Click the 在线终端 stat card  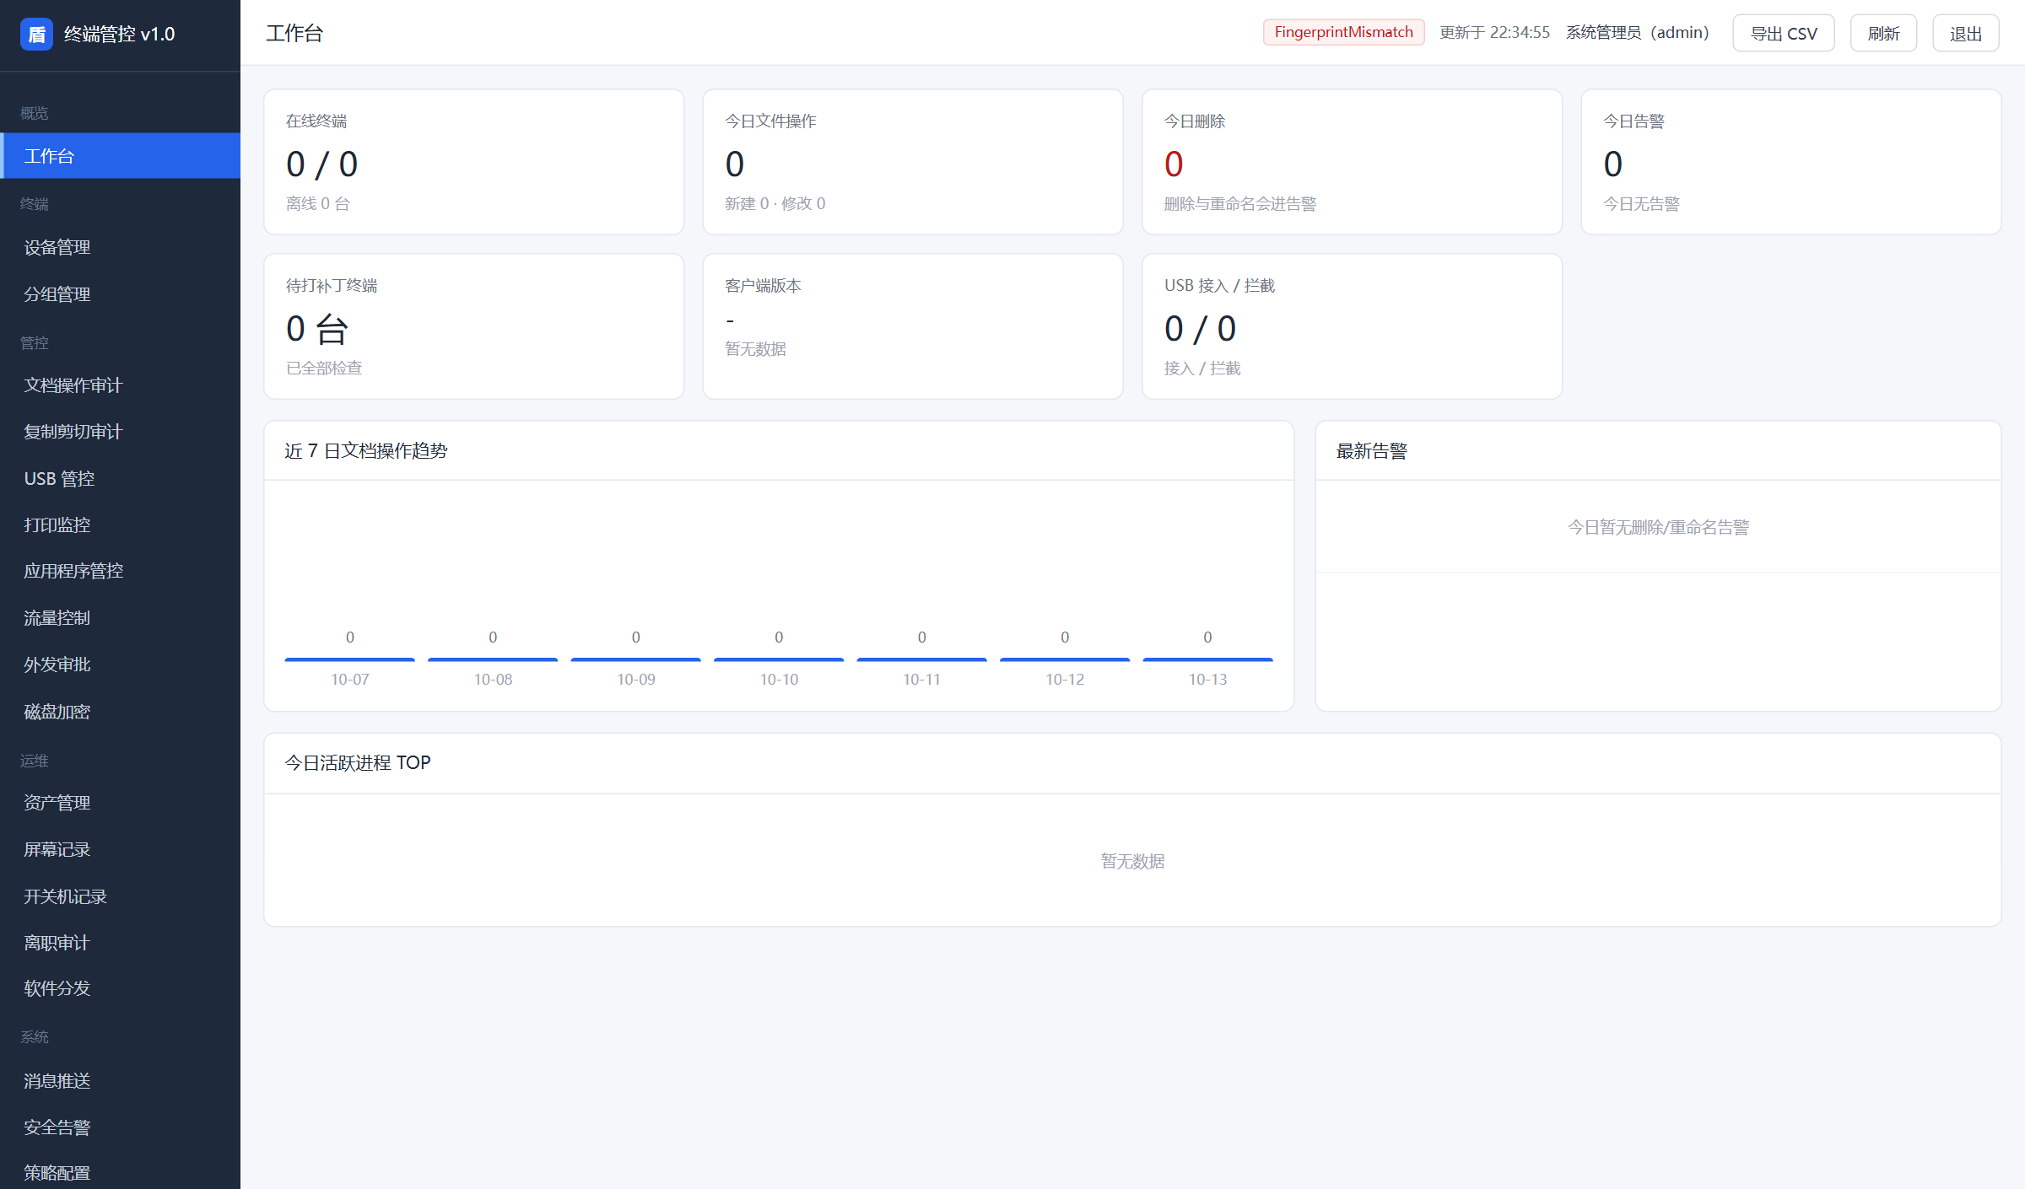(474, 162)
